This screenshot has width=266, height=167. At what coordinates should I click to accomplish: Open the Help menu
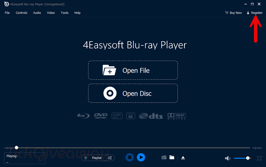(x=77, y=13)
